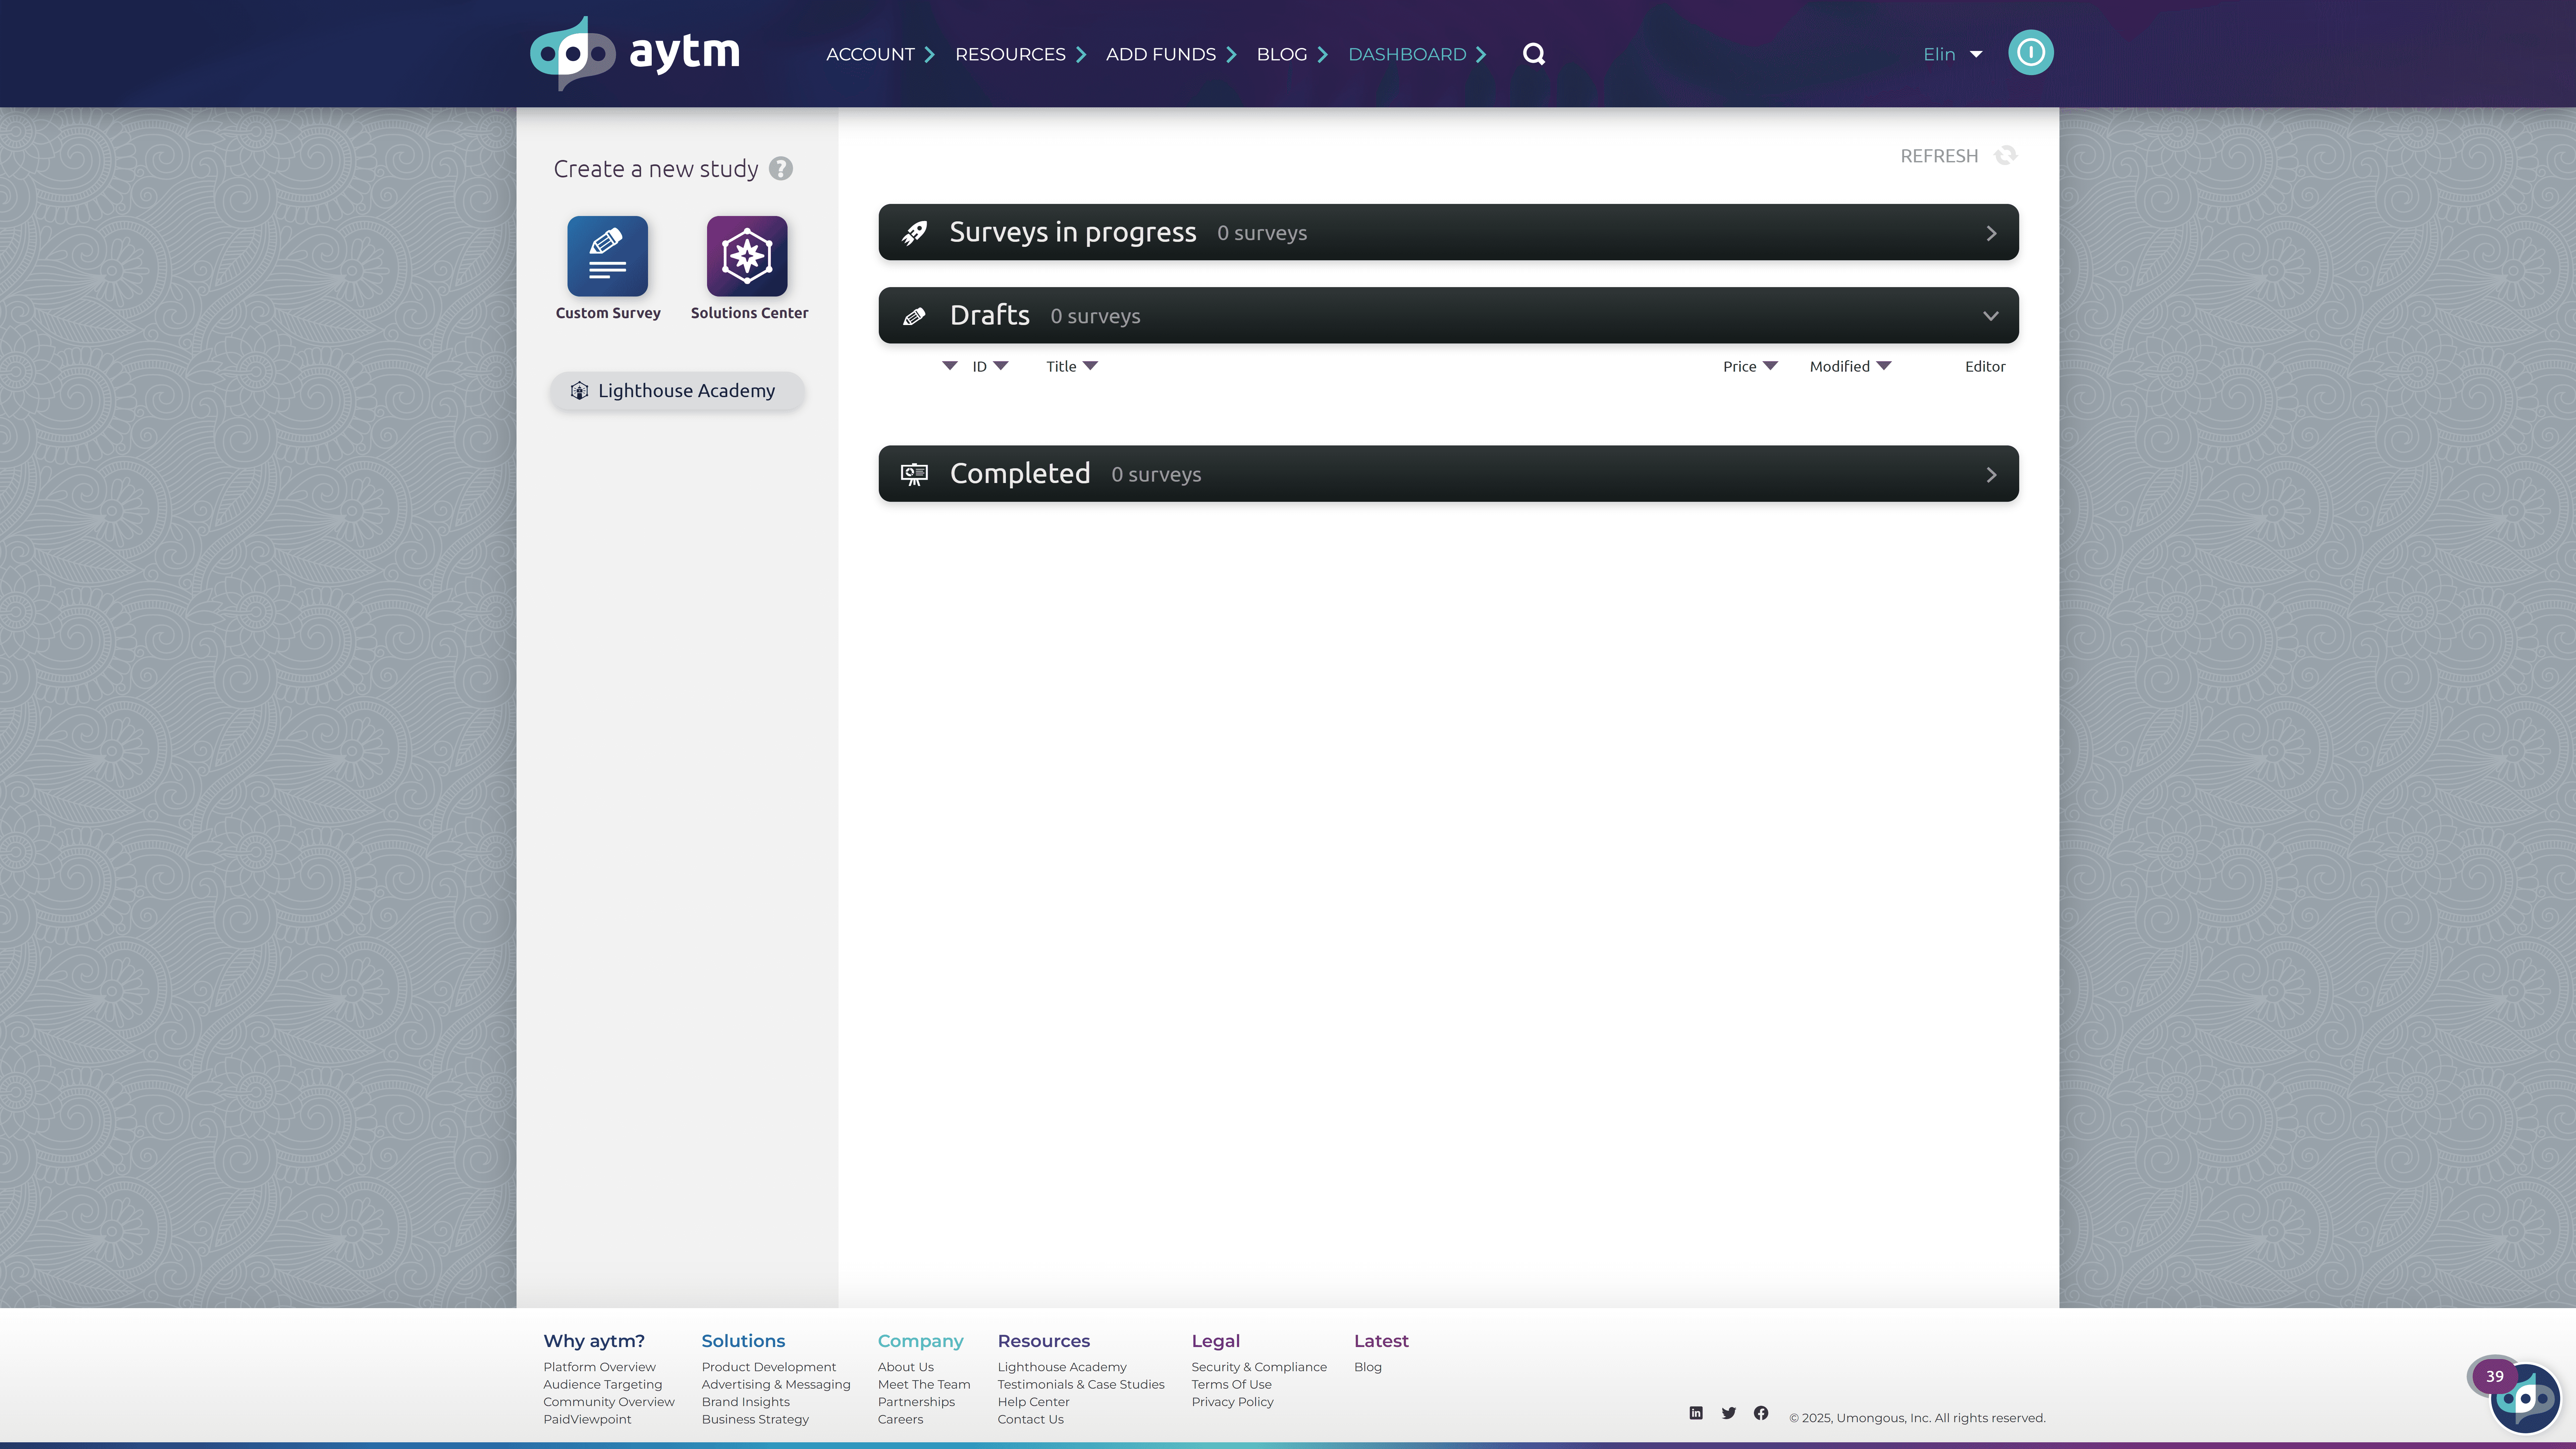Open the LinkedIn icon in footer

point(1696,1413)
